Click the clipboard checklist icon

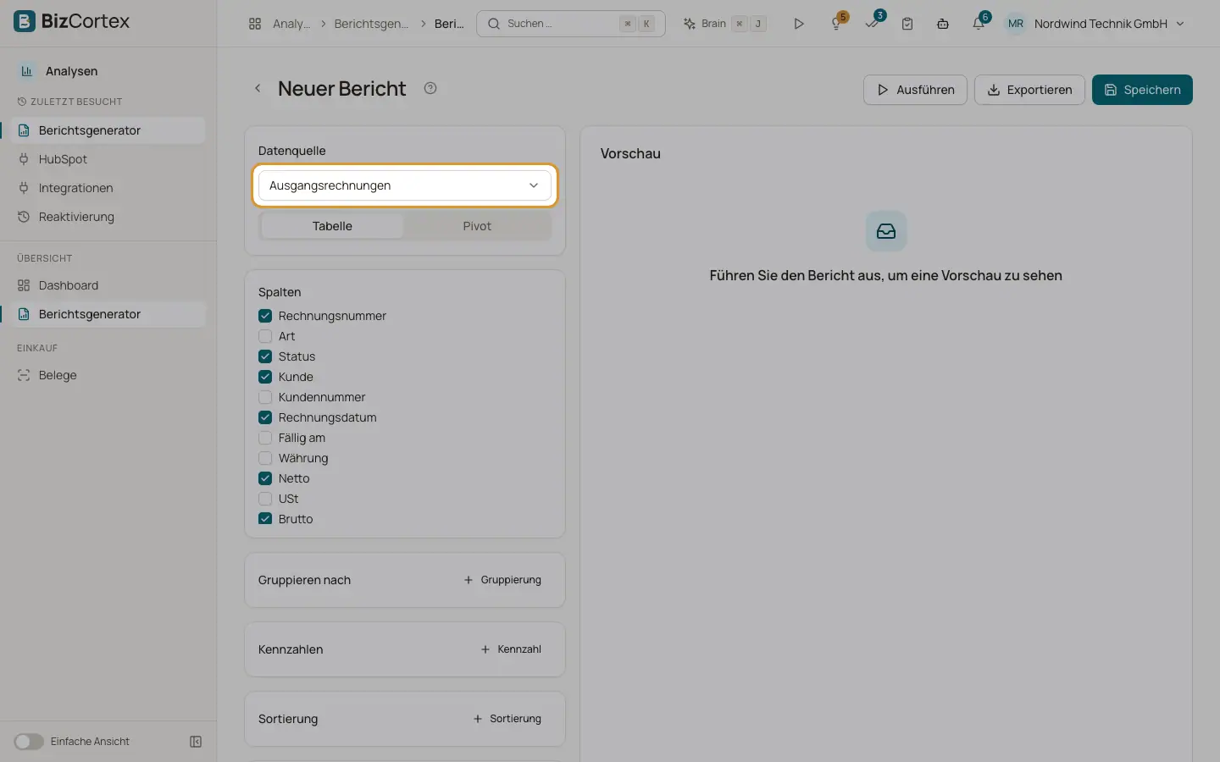[907, 24]
